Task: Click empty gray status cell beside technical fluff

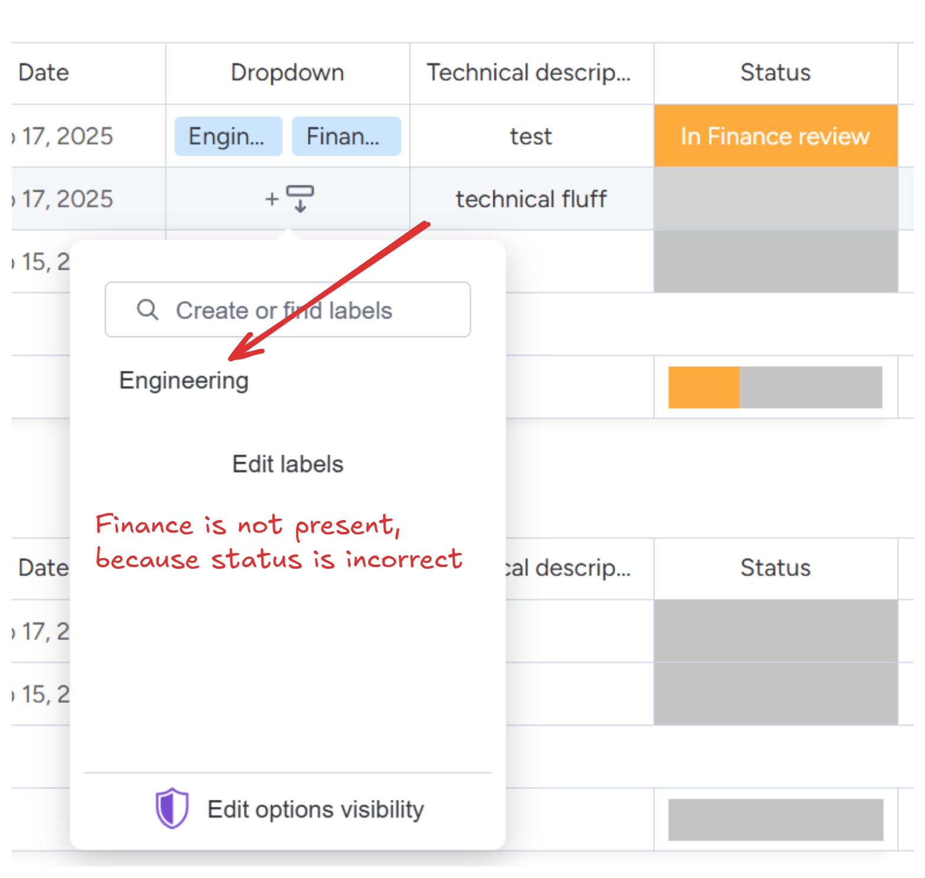Action: click(775, 199)
